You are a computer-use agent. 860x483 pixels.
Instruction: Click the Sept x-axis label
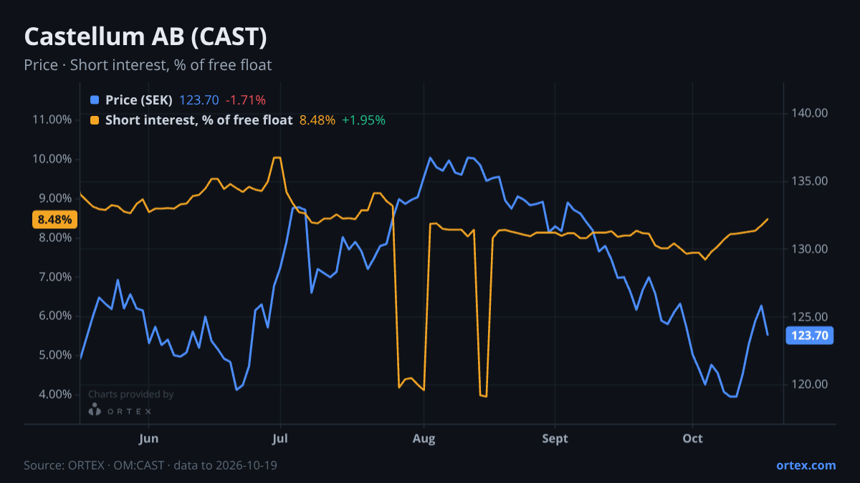click(555, 438)
